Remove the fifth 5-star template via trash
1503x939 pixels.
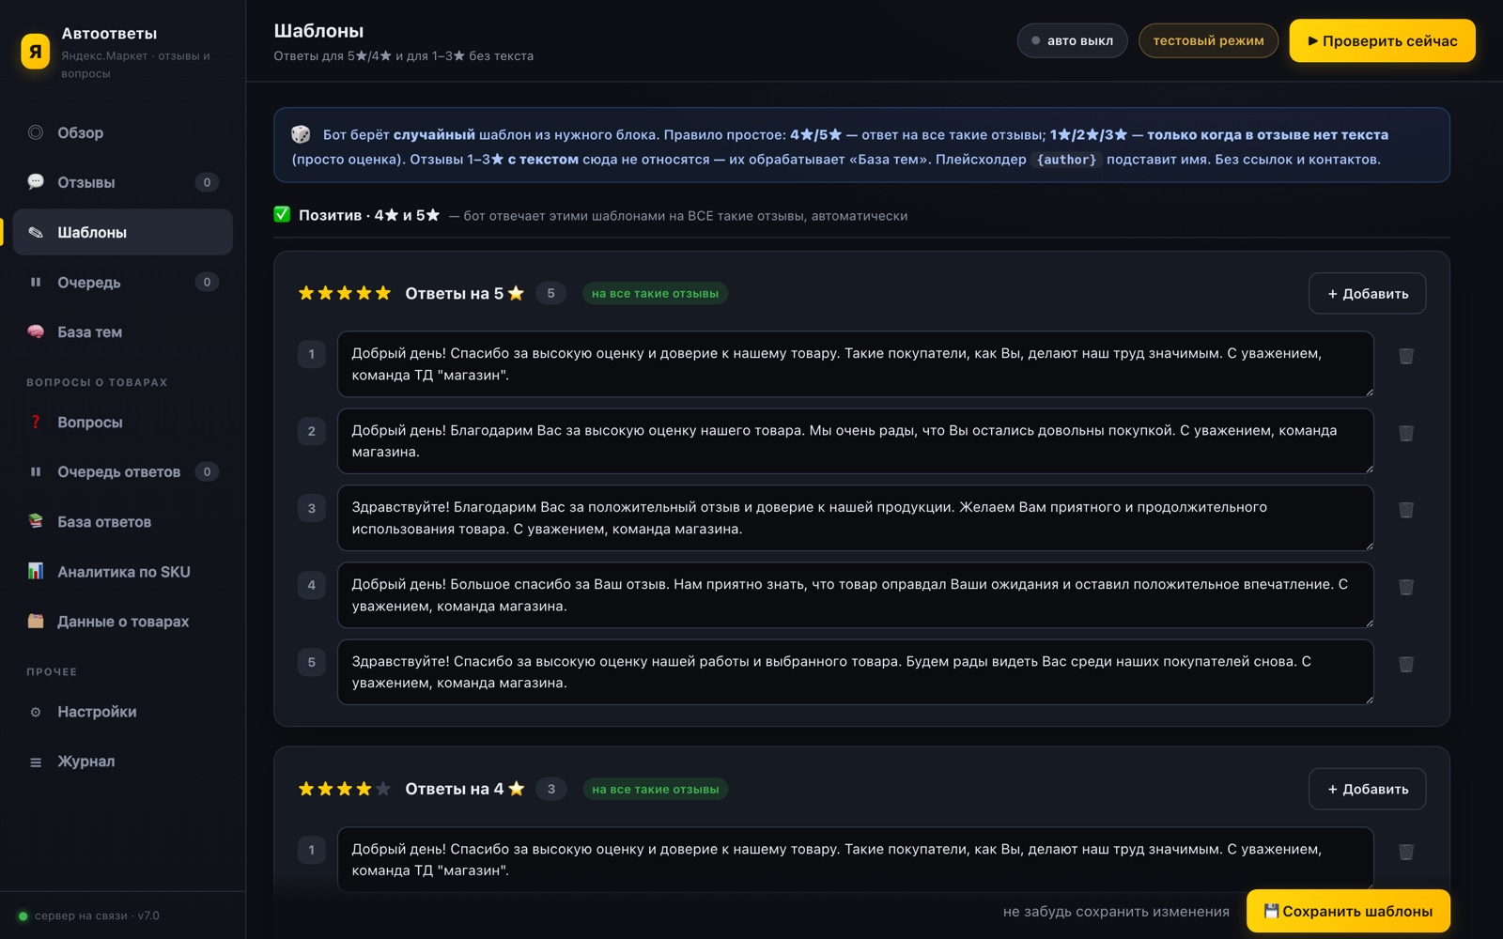tap(1405, 664)
